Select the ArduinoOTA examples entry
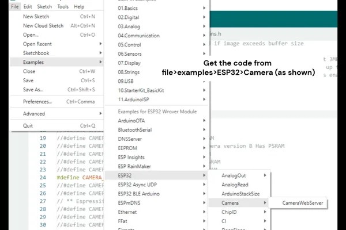 [x=131, y=121]
